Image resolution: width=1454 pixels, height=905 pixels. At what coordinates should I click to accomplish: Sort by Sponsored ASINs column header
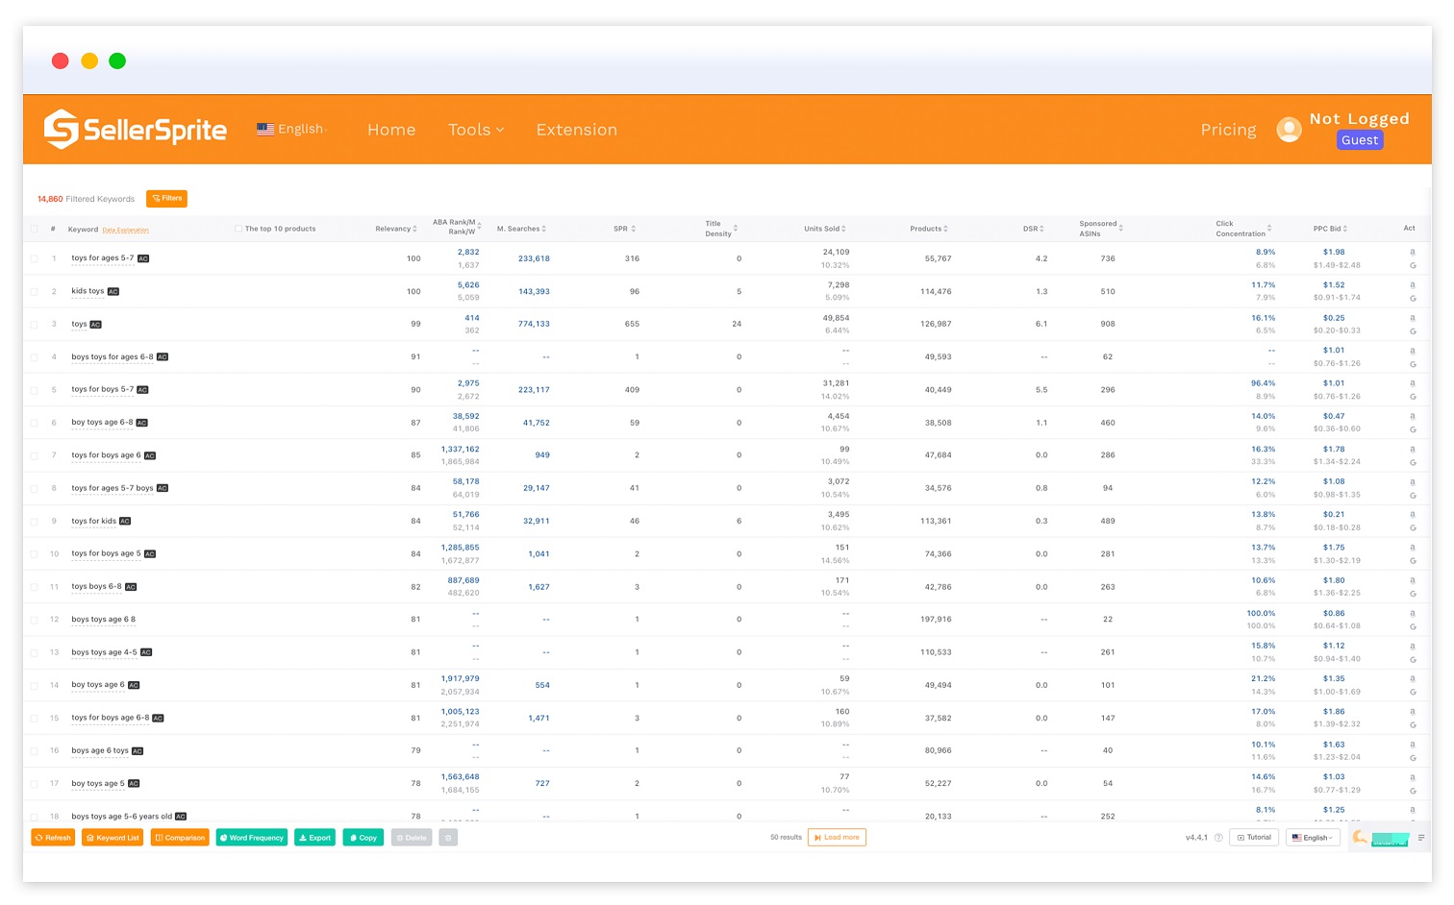(x=1101, y=229)
